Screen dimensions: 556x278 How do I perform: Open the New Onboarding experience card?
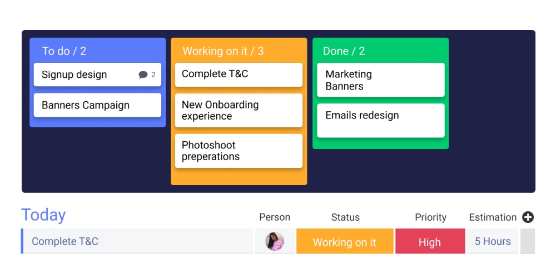click(x=239, y=110)
